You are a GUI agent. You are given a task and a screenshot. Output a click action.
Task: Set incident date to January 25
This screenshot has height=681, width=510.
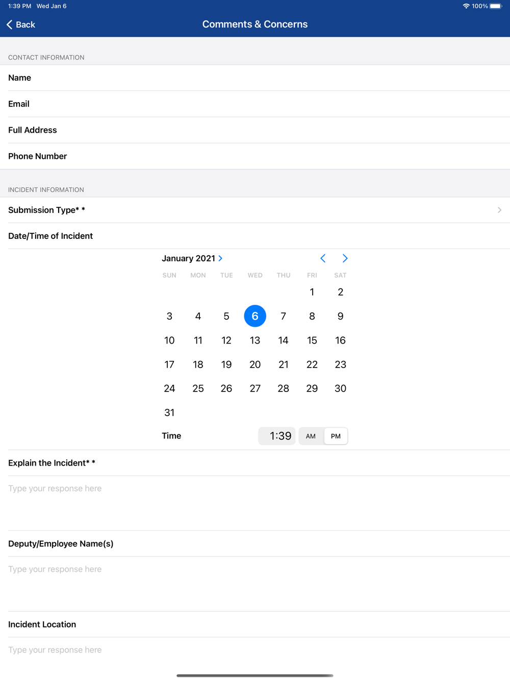pos(198,388)
